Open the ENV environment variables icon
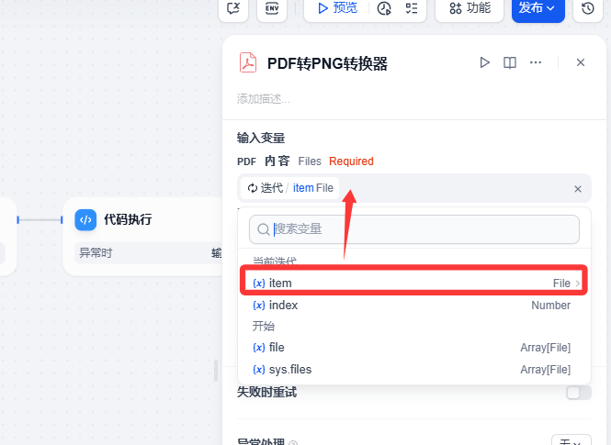This screenshot has width=611, height=445. pos(272,8)
